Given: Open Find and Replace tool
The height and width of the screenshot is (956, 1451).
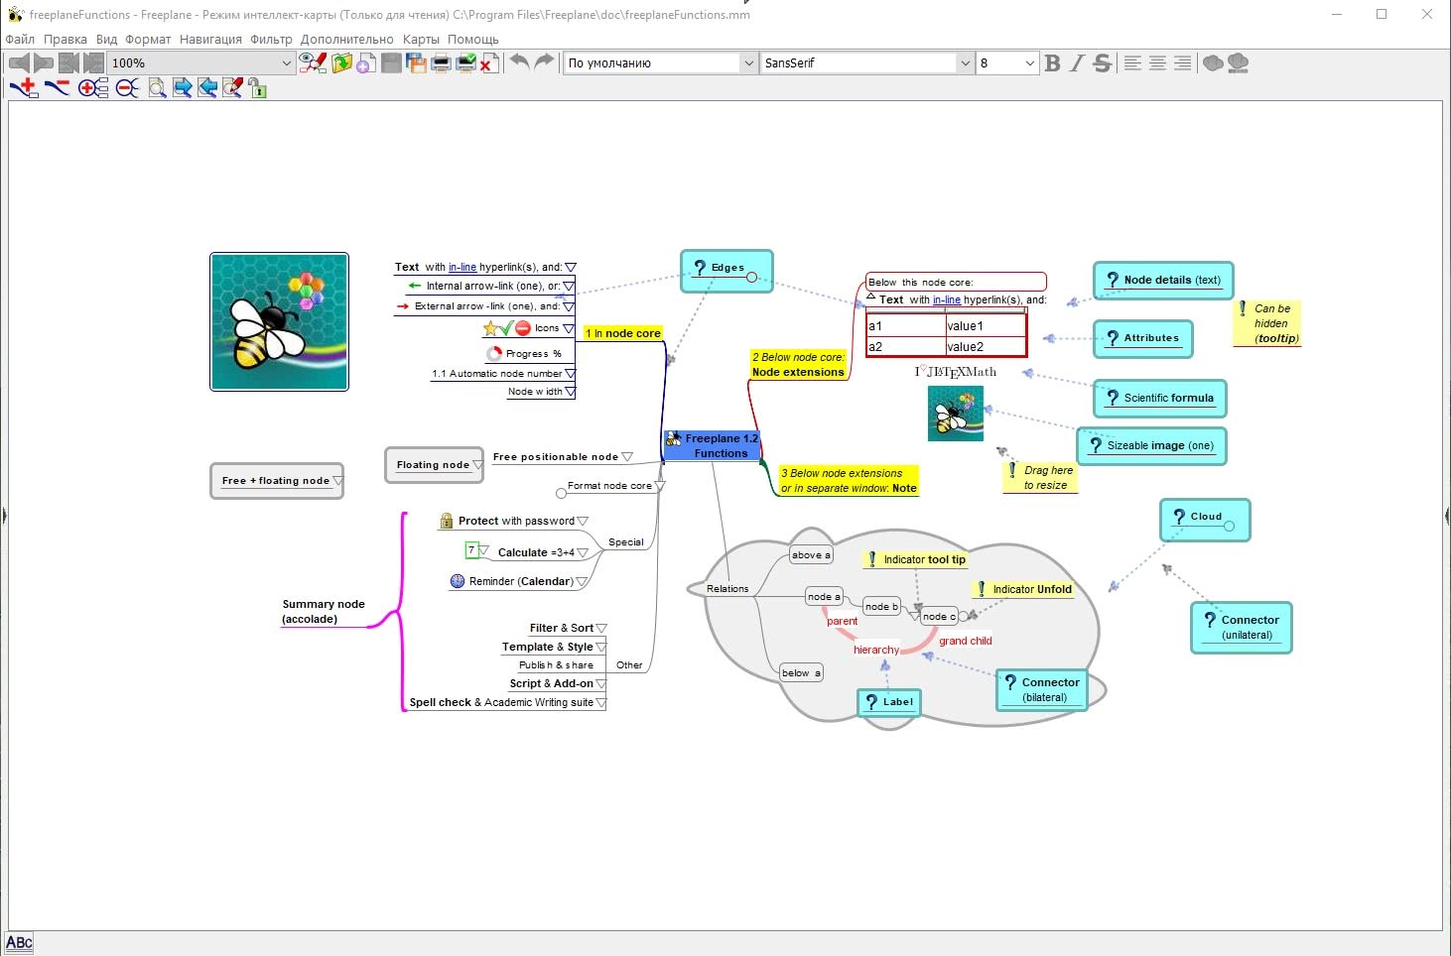Looking at the screenshot, I should pos(233,88).
